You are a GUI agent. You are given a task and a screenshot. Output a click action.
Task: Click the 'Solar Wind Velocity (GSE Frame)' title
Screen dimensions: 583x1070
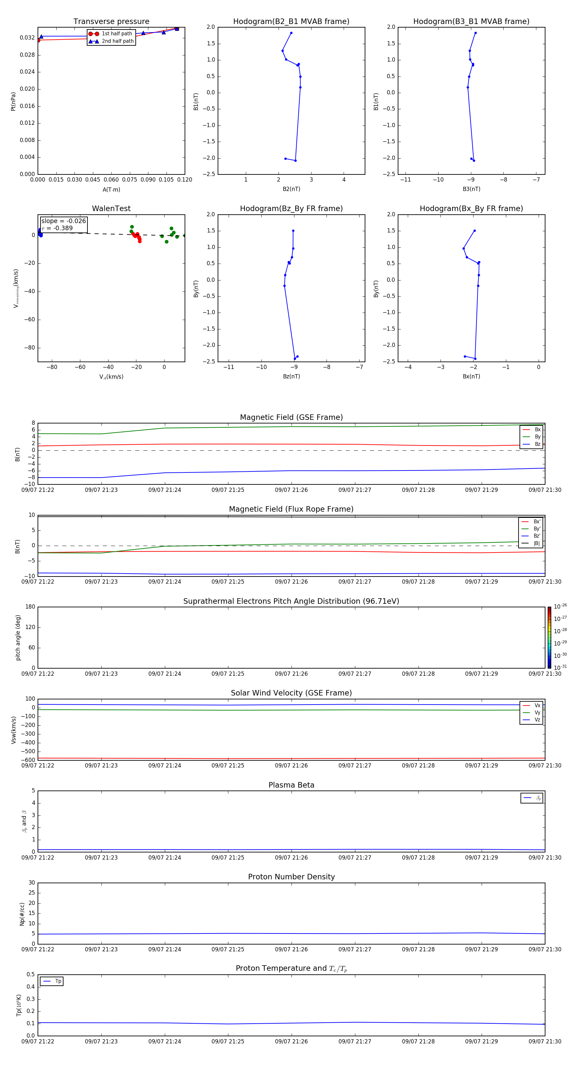point(291,693)
